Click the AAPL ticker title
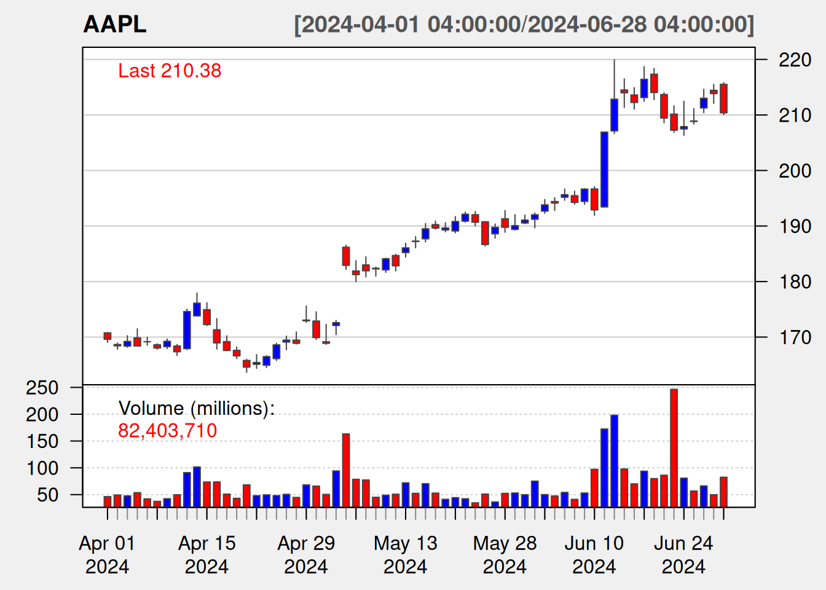 [x=115, y=25]
